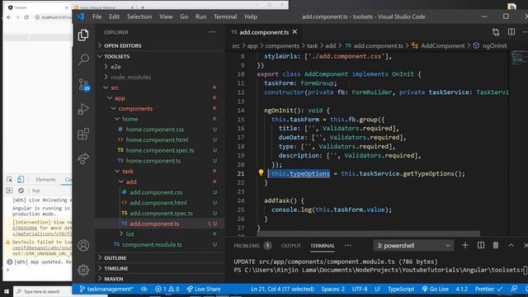Open the terminal selector dropdown 3: powershell
Image resolution: width=528 pixels, height=297 pixels.
click(413, 246)
